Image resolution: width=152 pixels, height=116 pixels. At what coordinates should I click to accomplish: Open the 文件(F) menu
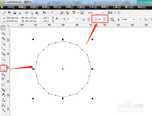click(x=11, y=7)
